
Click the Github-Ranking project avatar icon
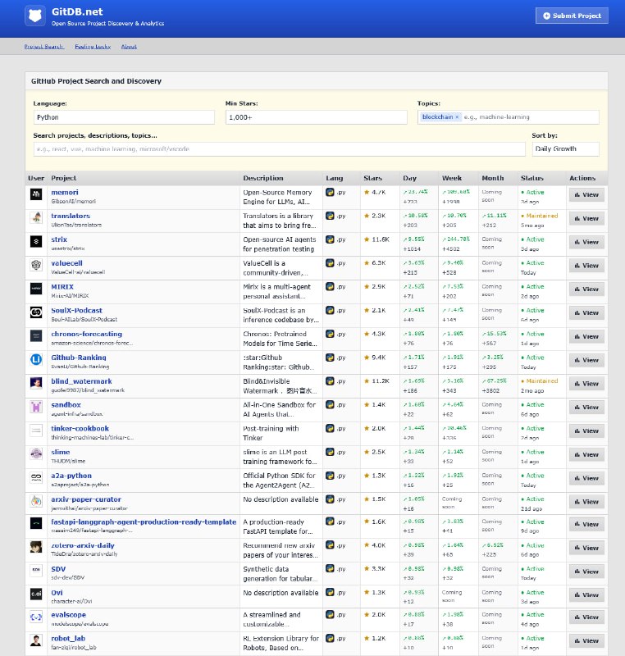pos(36,359)
